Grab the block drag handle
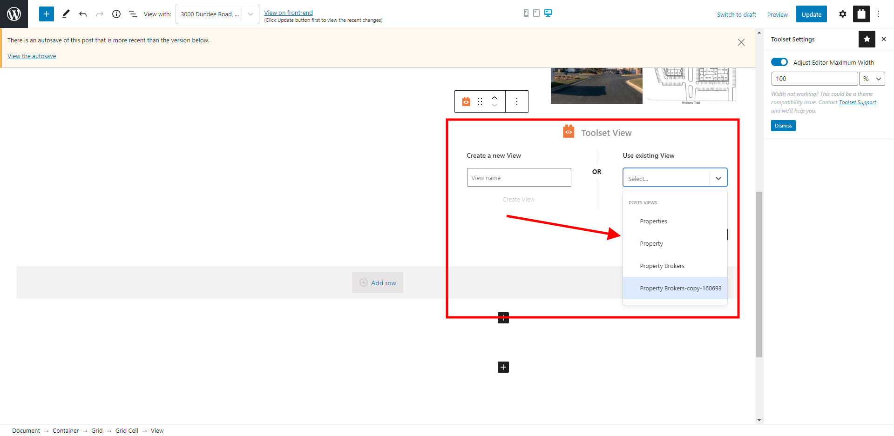The image size is (894, 436). 480,101
